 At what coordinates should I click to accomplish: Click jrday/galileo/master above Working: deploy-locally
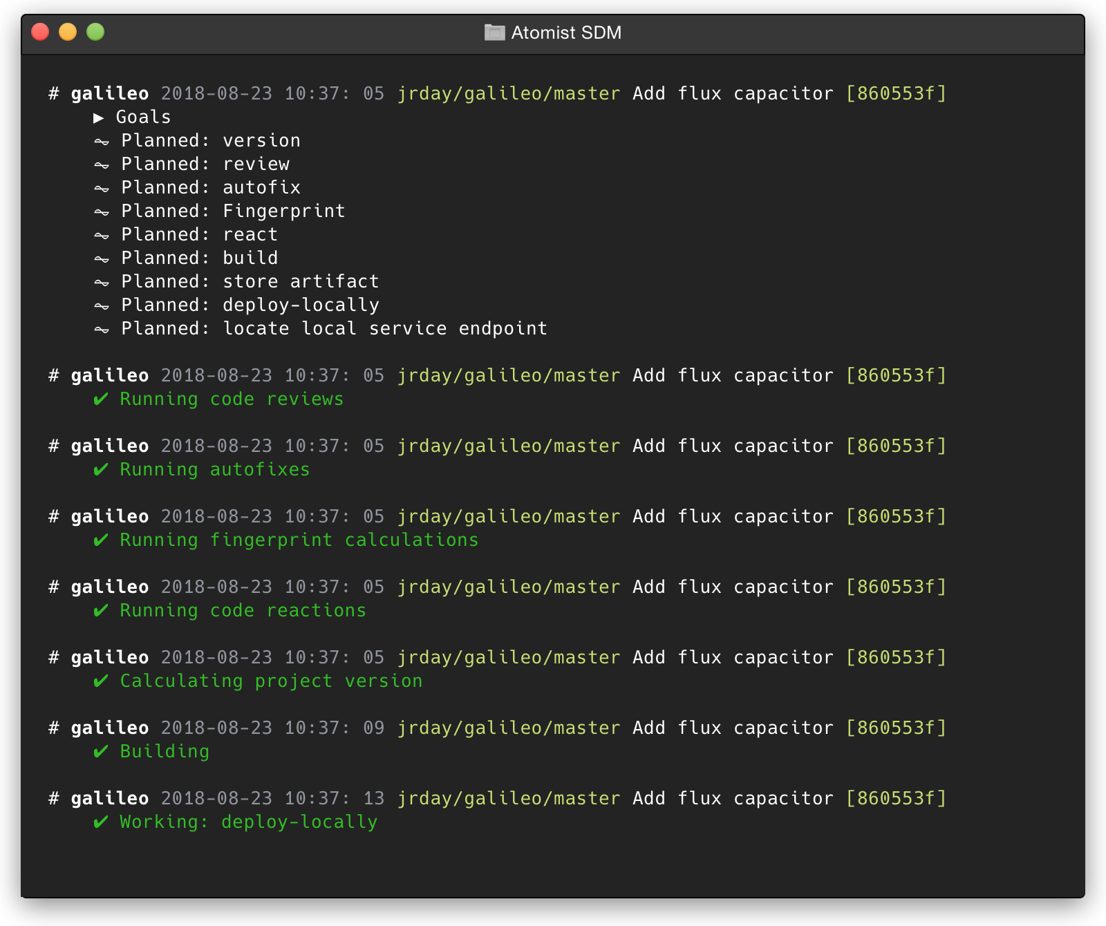[x=509, y=798]
